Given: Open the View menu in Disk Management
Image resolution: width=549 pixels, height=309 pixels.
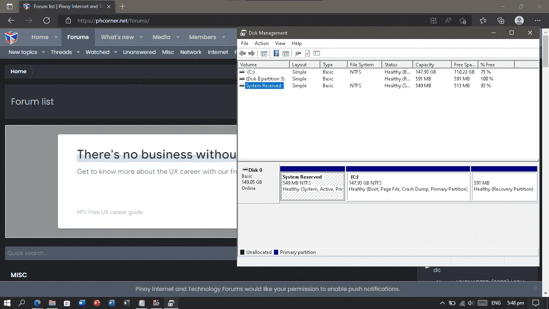Looking at the screenshot, I should point(280,43).
